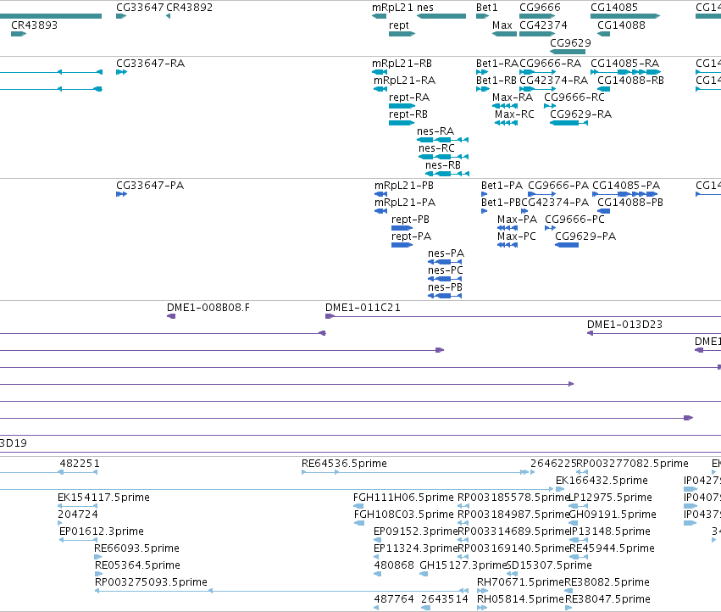Image resolution: width=721 pixels, height=612 pixels.
Task: Click transcript Bet1-RB
Action: point(483,89)
